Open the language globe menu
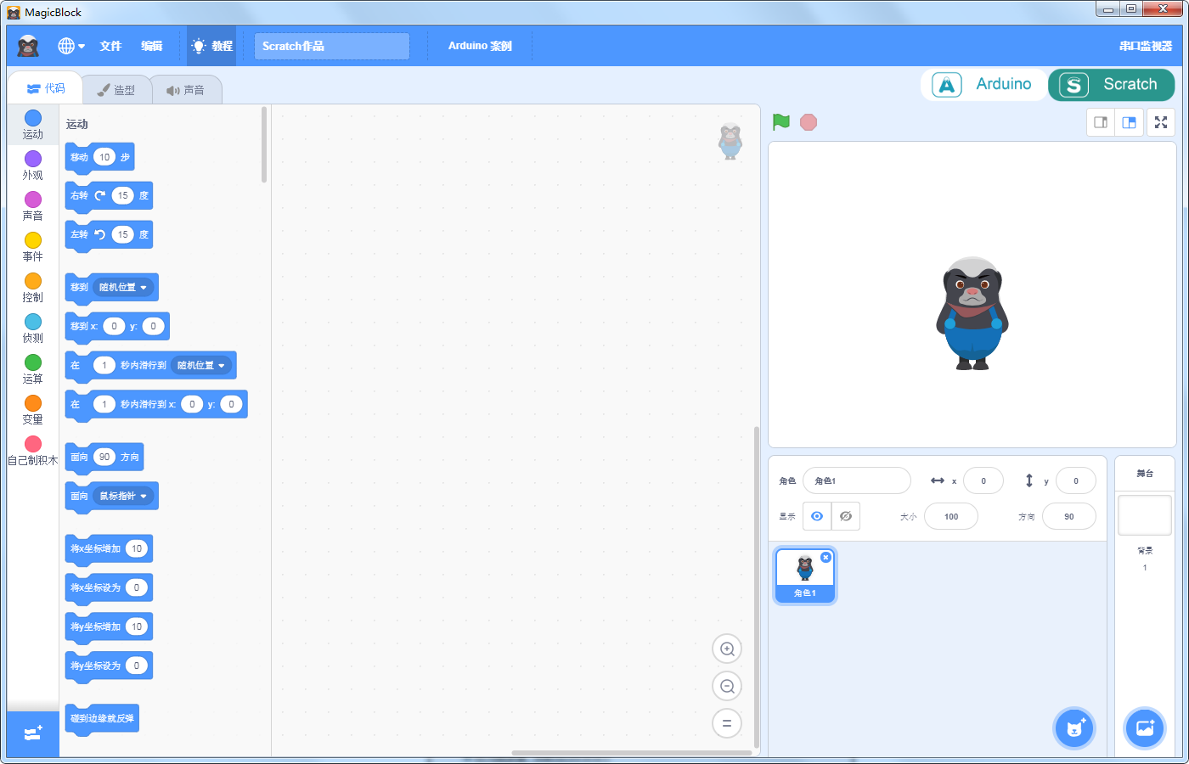Viewport: 1189px width, 764px height. 71,46
